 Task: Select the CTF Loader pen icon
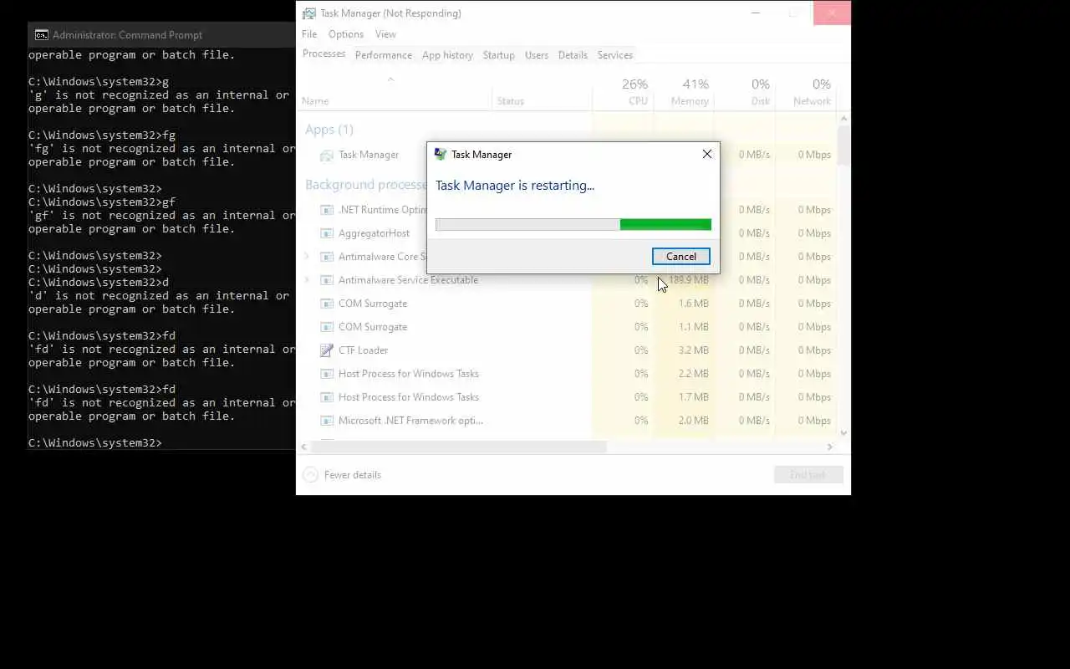click(327, 350)
